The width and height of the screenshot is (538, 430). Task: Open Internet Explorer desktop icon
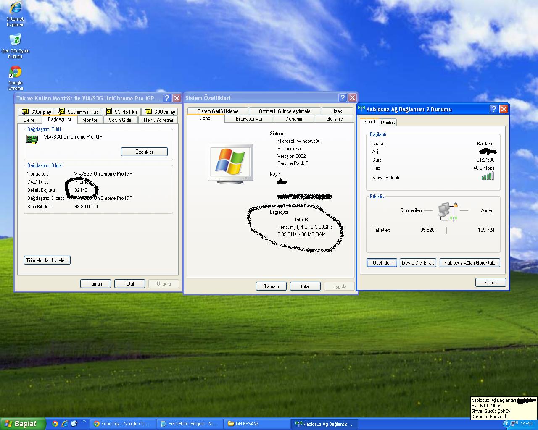(15, 14)
